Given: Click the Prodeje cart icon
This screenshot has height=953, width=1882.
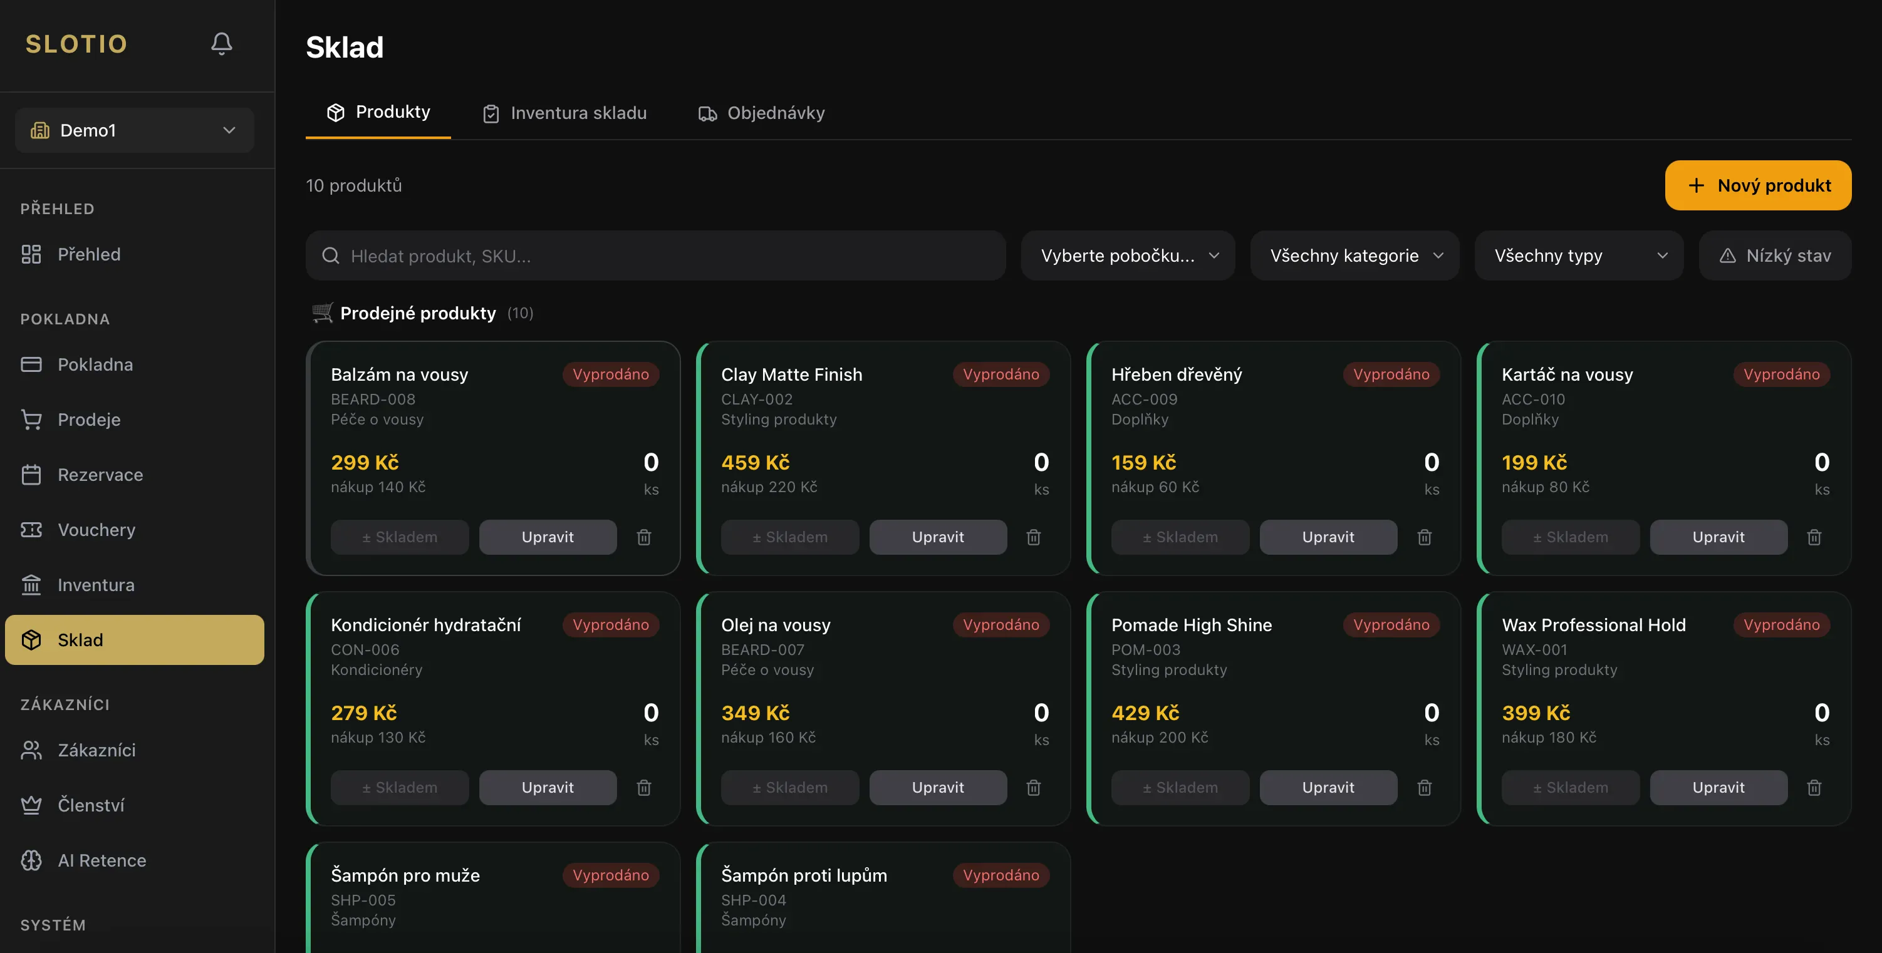Looking at the screenshot, I should pos(31,419).
